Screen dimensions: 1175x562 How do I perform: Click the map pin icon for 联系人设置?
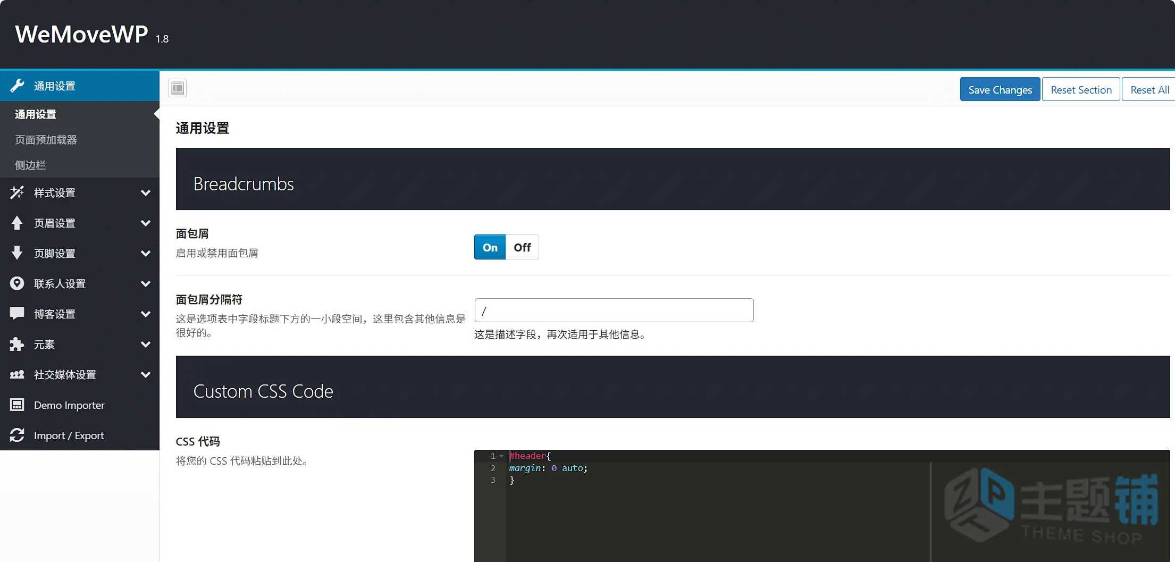point(17,283)
